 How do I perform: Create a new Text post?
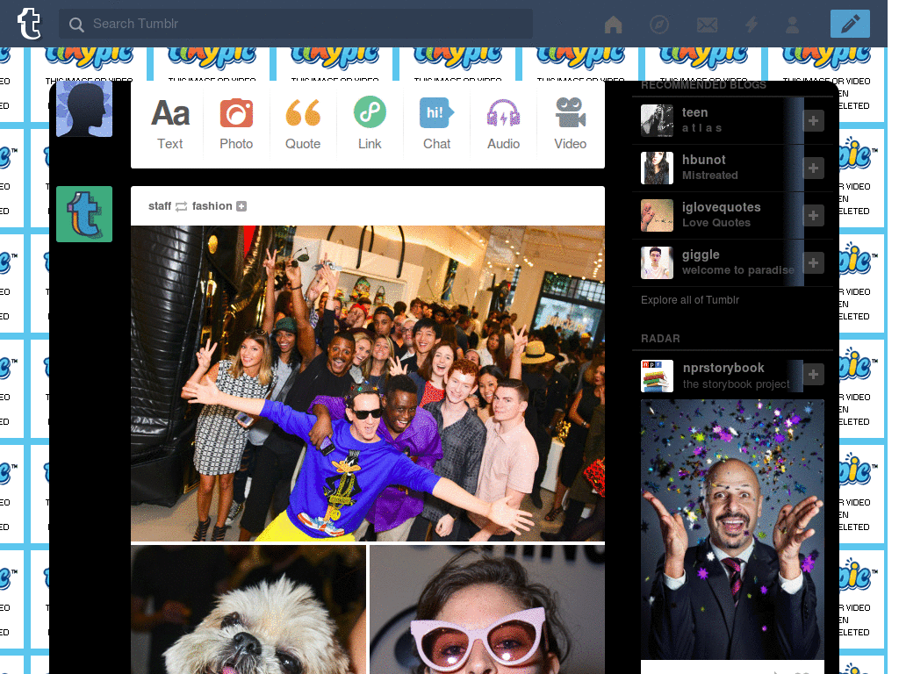170,125
